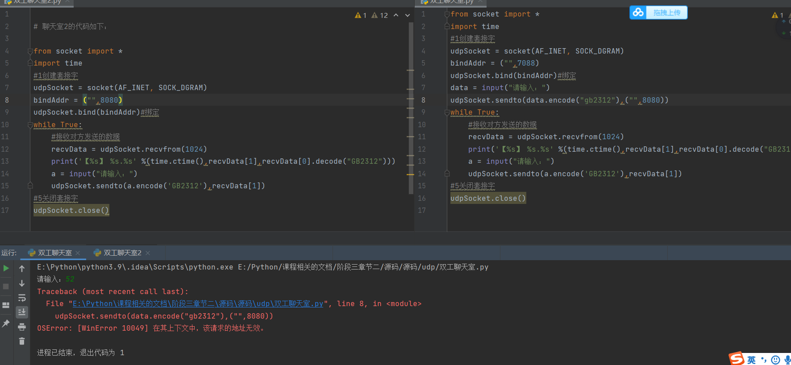Toggle punctuation mode in Sogou IME bar
The height and width of the screenshot is (365, 791).
click(x=764, y=360)
